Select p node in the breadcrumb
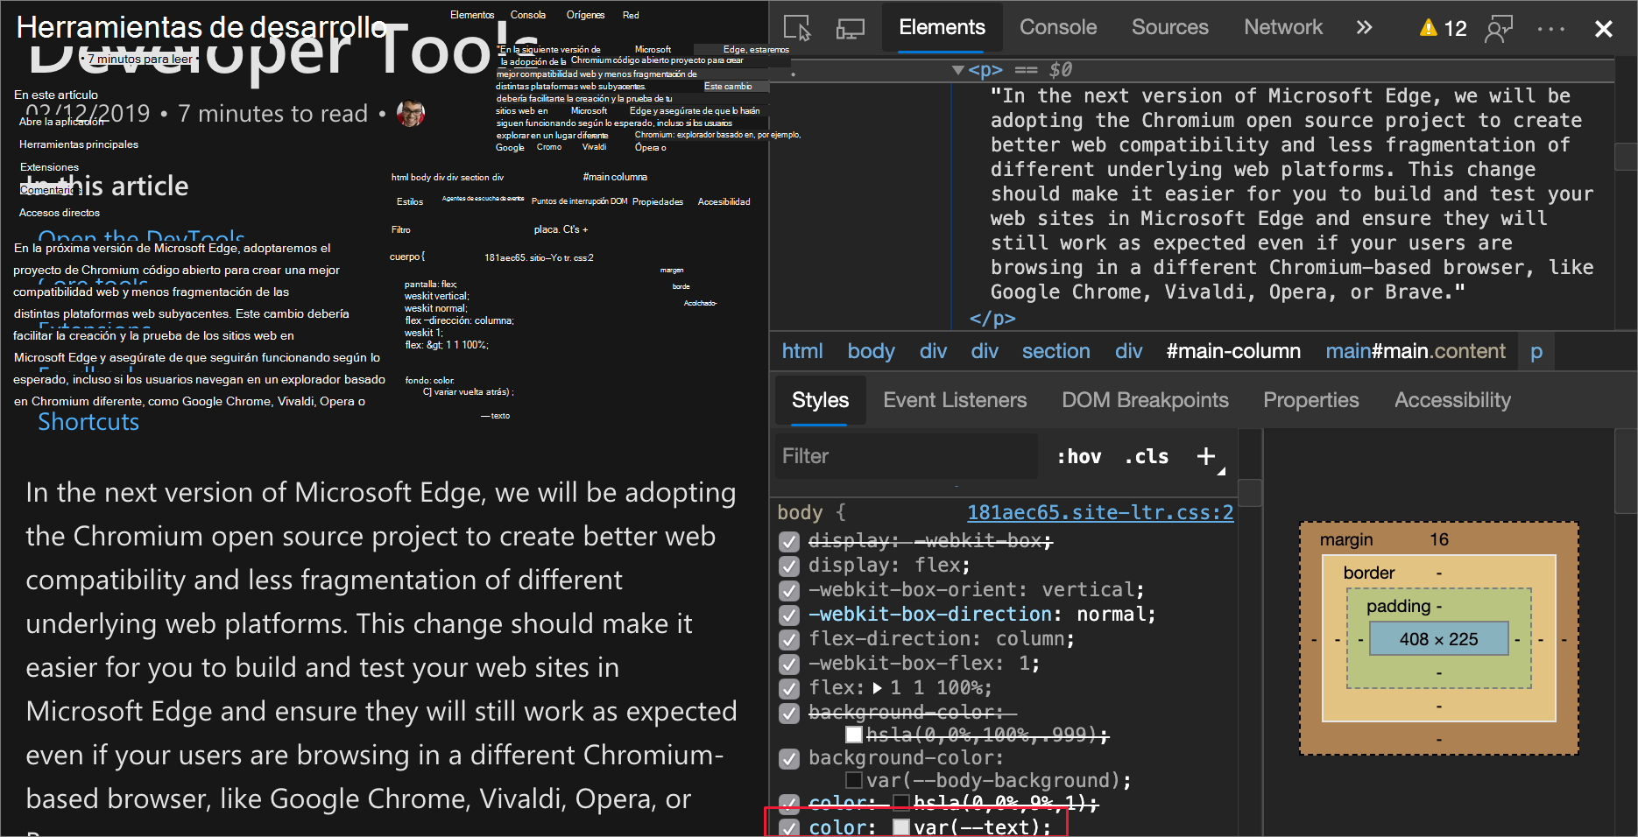1638x837 pixels. pyautogui.click(x=1536, y=351)
